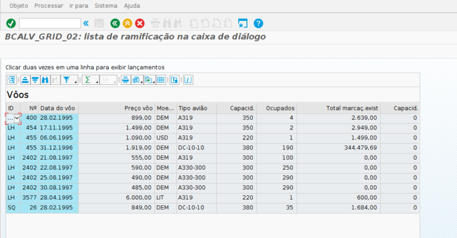Click the yellow Exit icon
The height and width of the screenshot is (238, 457).
[127, 24]
